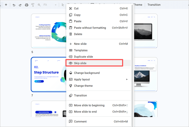The image size is (189, 127).
Task: Select the bottom-right circular mountain slide thumbnail
Action: tap(146, 109)
